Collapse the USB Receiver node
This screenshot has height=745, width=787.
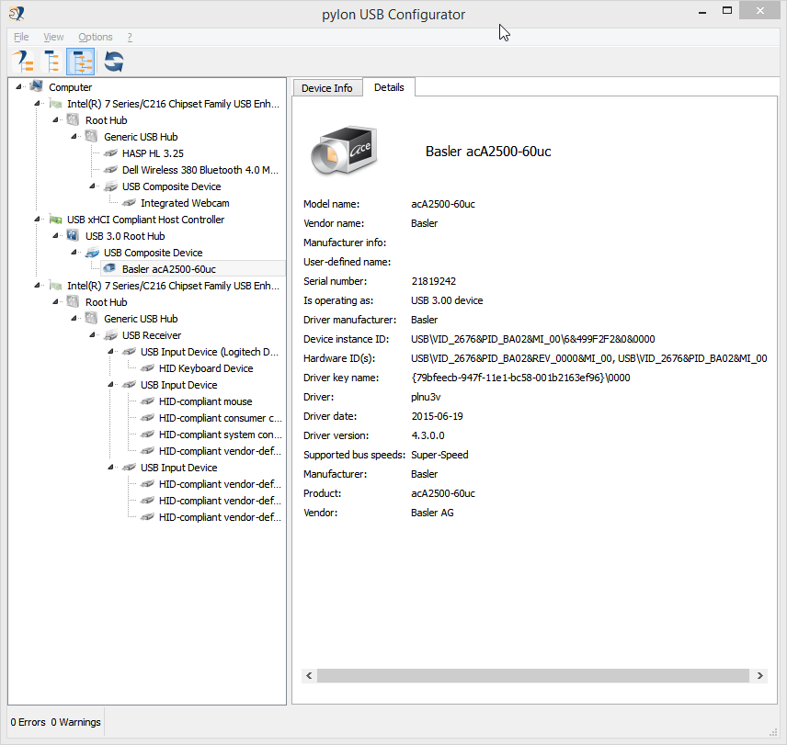(93, 335)
